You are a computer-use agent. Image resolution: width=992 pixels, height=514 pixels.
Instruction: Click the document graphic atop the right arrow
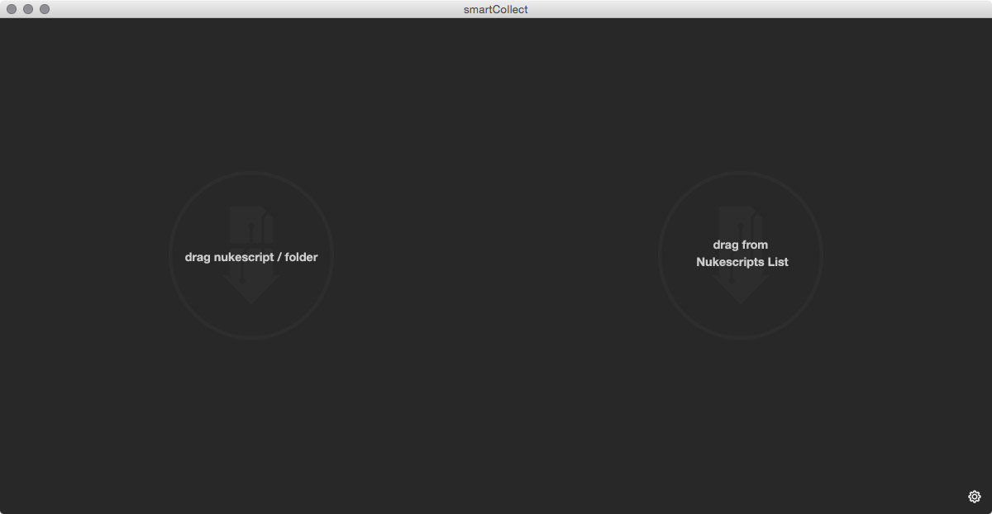pyautogui.click(x=741, y=223)
